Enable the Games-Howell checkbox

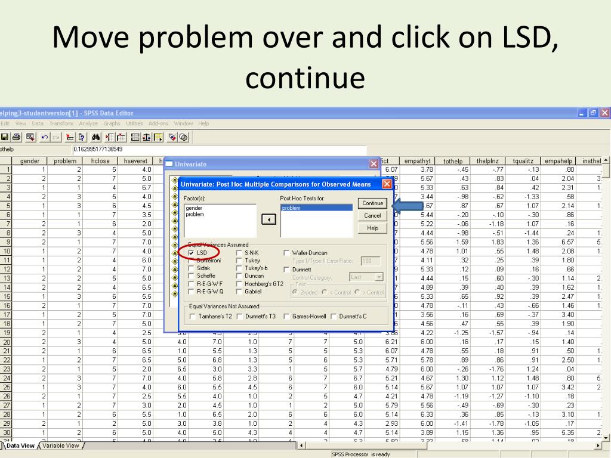coord(286,317)
